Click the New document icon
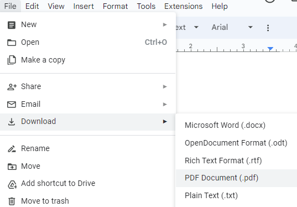Image resolution: width=297 pixels, height=207 pixels. 12,25
